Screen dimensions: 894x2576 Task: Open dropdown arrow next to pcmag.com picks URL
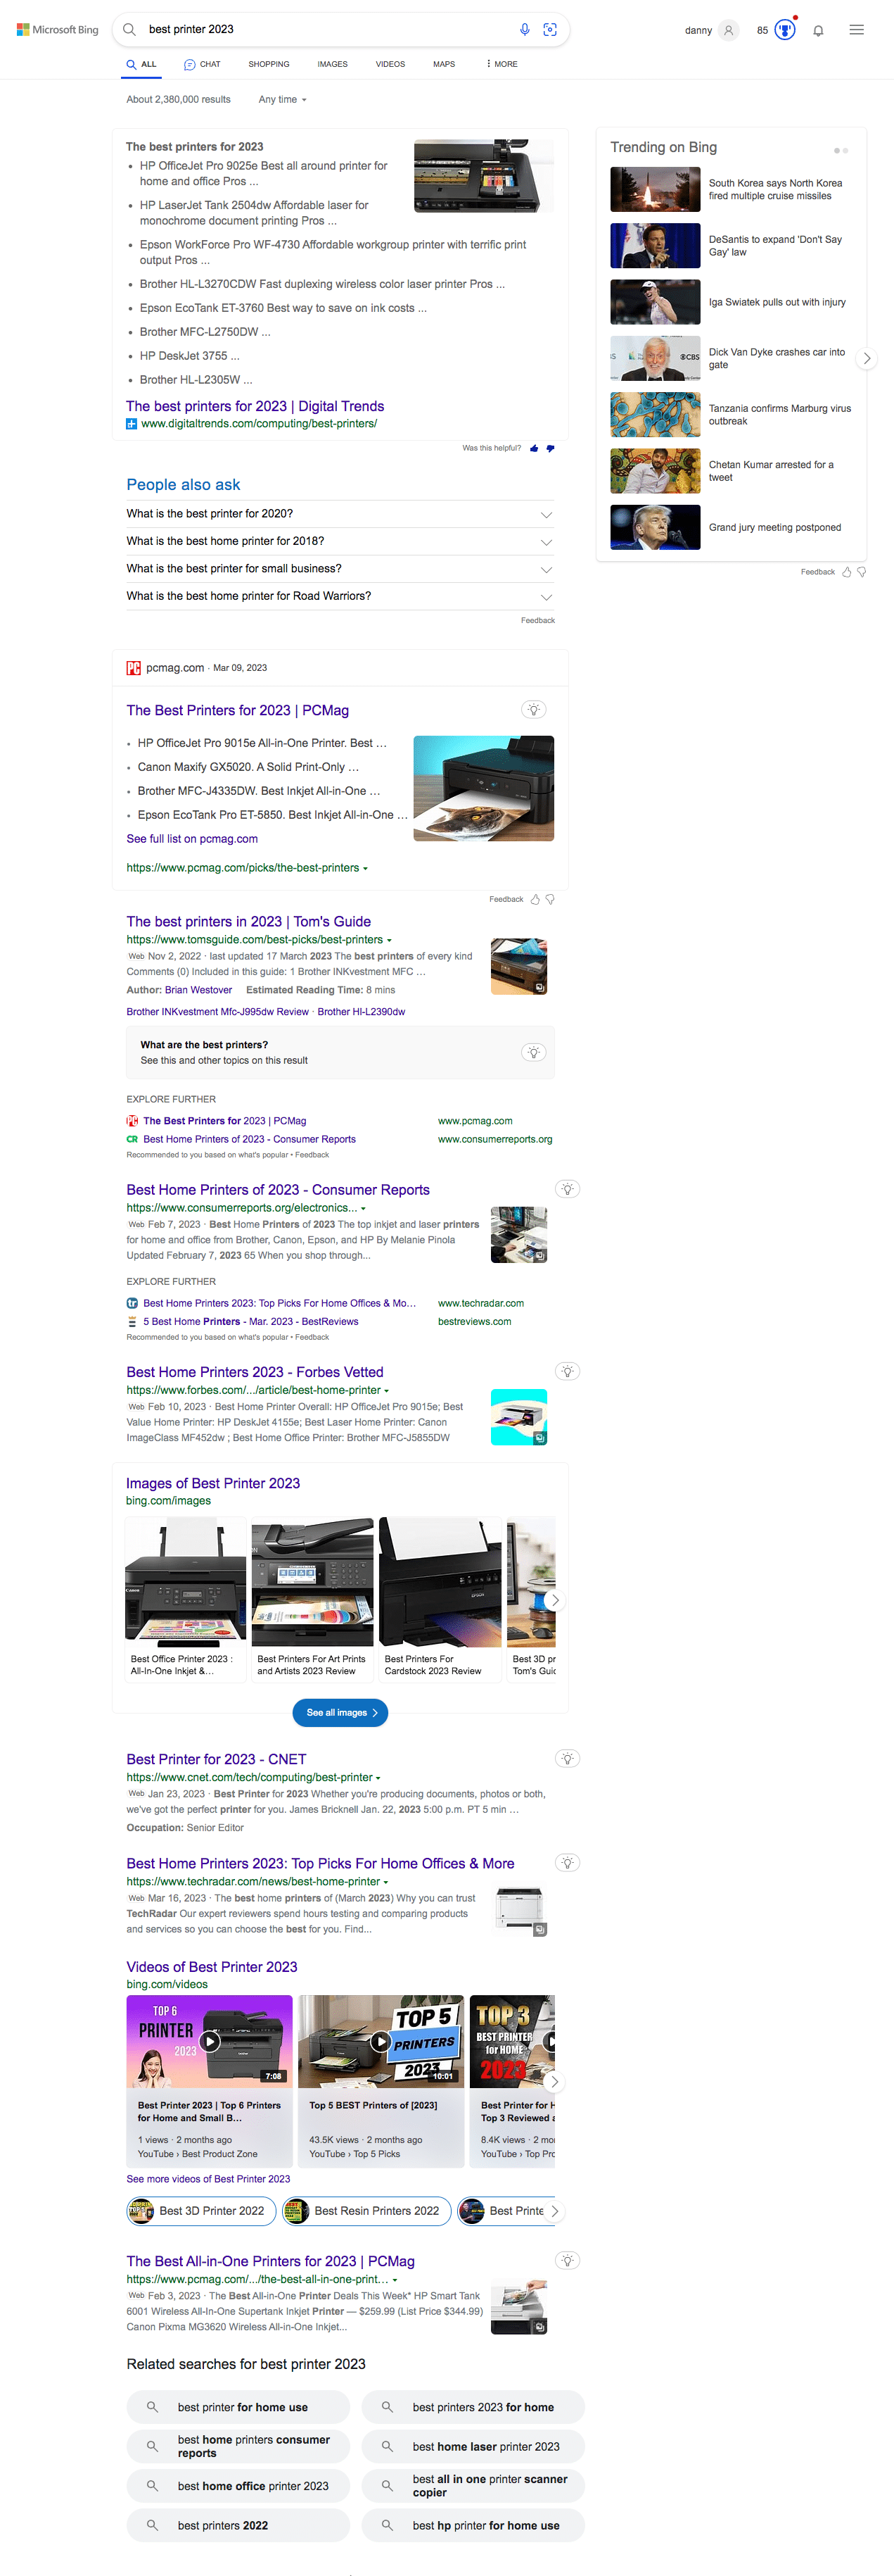pyautogui.click(x=366, y=868)
